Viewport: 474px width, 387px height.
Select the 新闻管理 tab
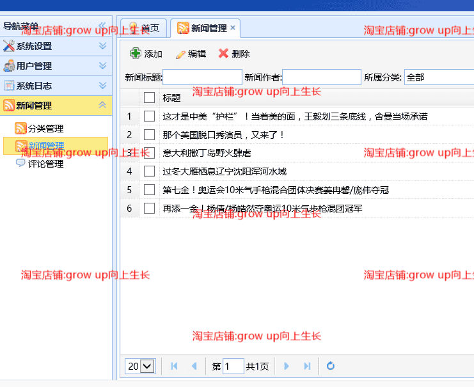[x=205, y=28]
